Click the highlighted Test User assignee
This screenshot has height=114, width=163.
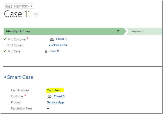click(54, 90)
